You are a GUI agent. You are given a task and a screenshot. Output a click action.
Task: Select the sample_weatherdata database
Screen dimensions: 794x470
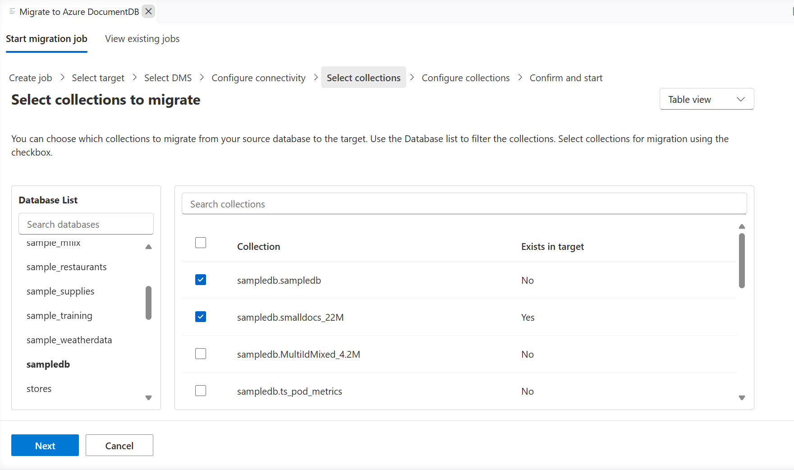click(69, 340)
